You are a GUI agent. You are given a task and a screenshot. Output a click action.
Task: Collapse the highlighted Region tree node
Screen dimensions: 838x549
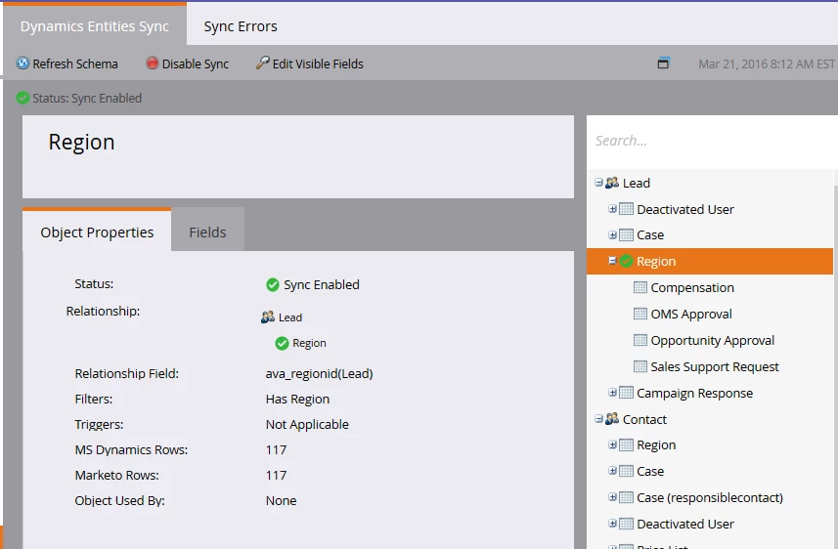click(612, 261)
